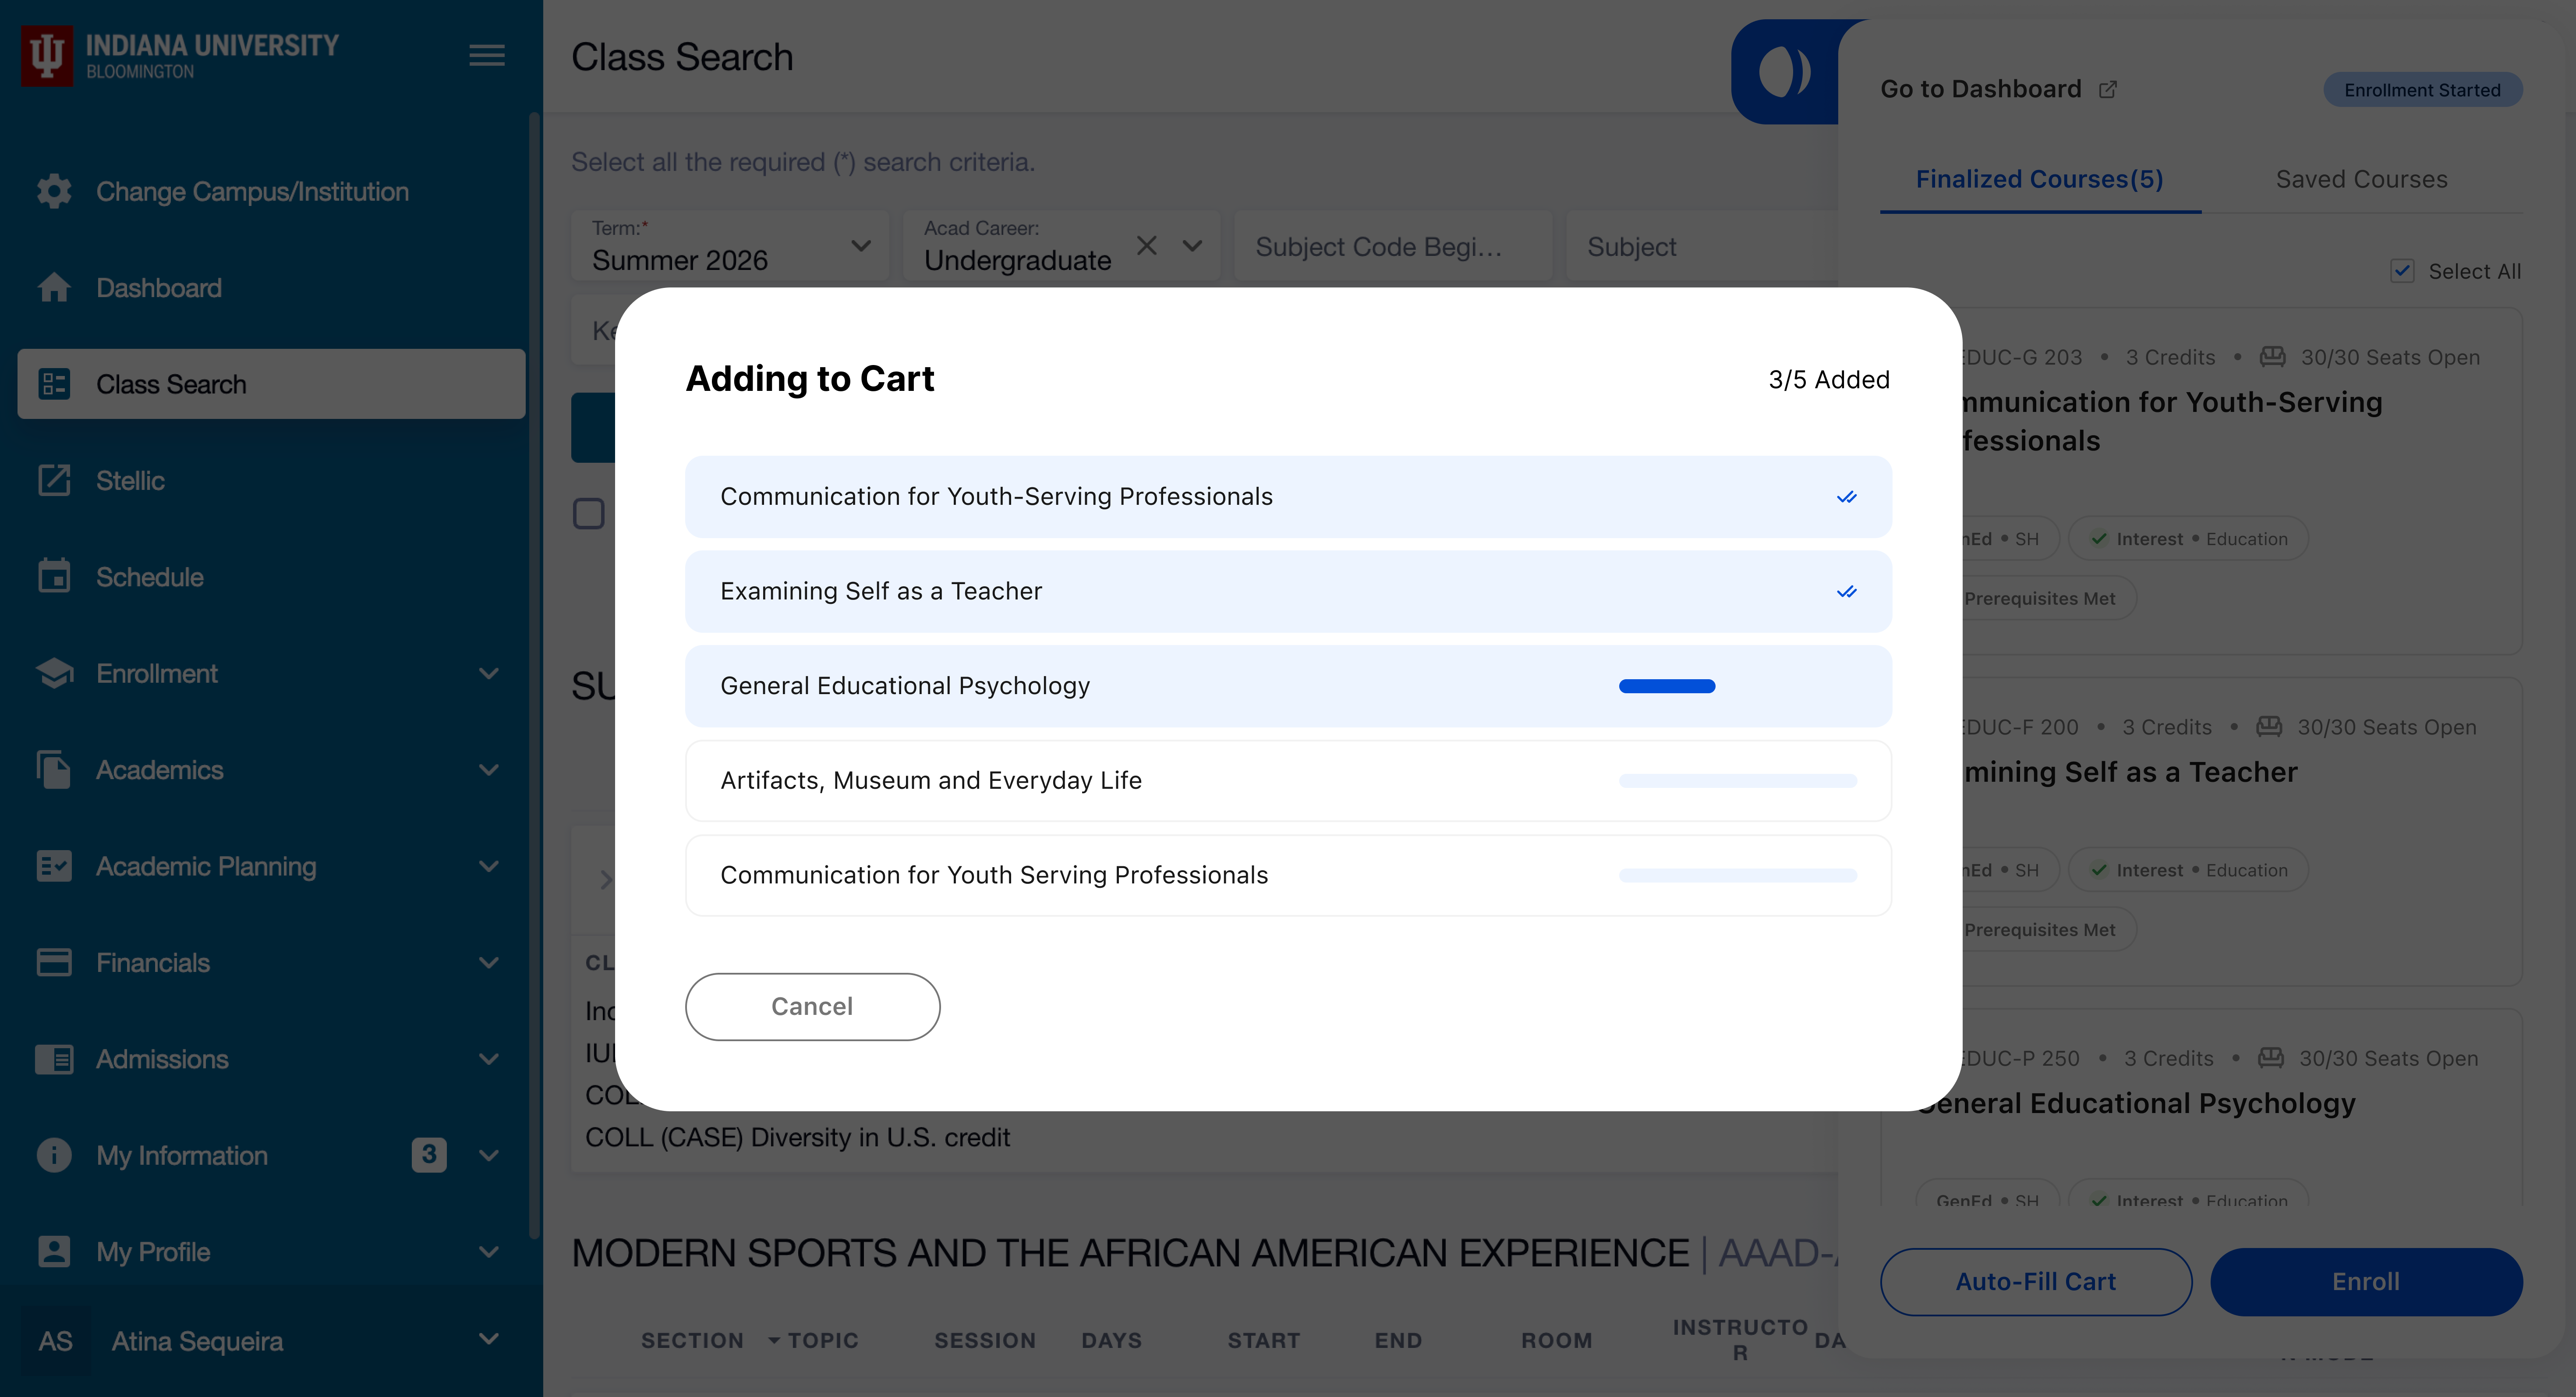This screenshot has height=1397, width=2576.
Task: Click the blue assistant bubble icon
Action: [1785, 72]
